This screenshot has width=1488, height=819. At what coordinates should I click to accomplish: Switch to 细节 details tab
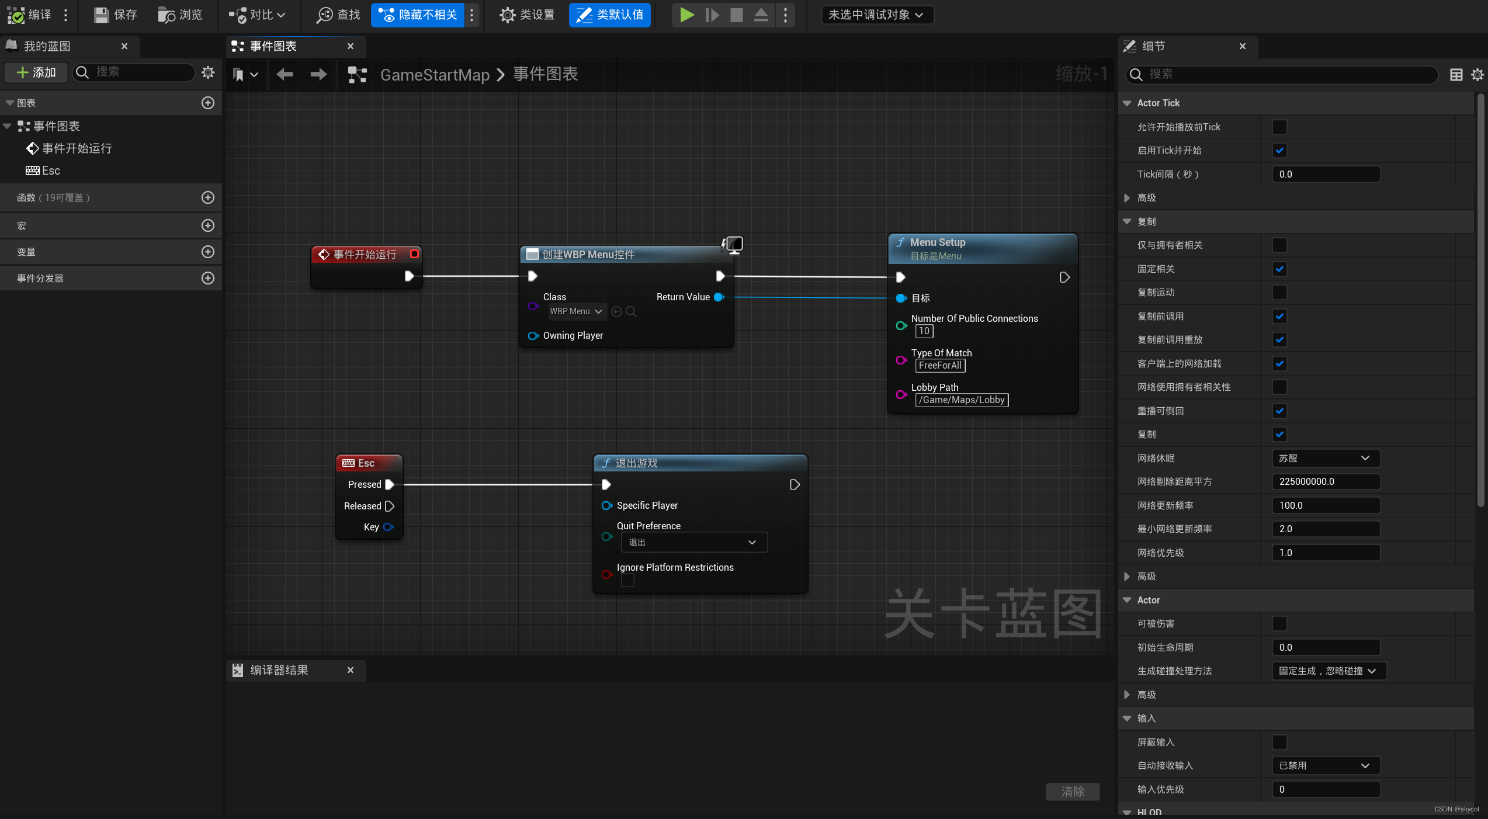1153,46
